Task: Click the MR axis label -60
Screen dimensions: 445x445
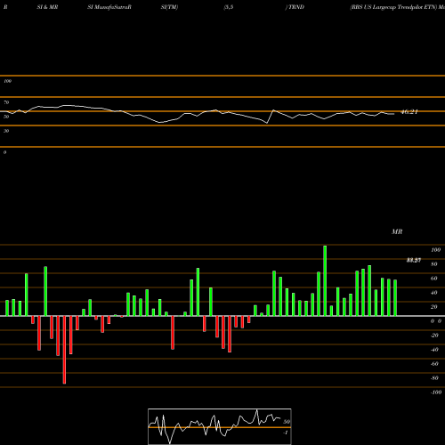Action: (x=434, y=364)
